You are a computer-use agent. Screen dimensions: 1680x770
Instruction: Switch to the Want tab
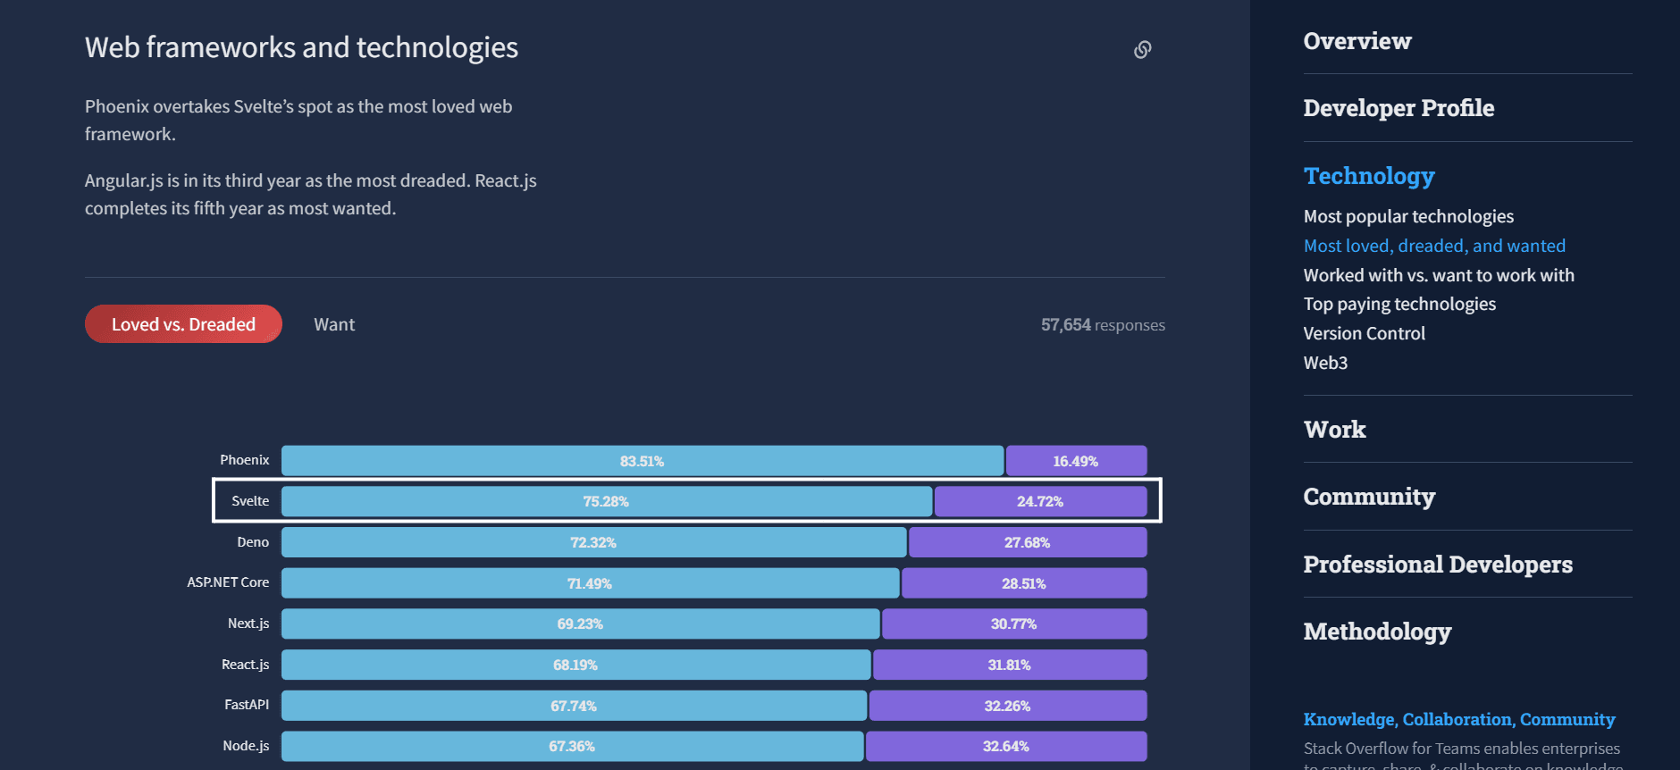click(x=334, y=324)
